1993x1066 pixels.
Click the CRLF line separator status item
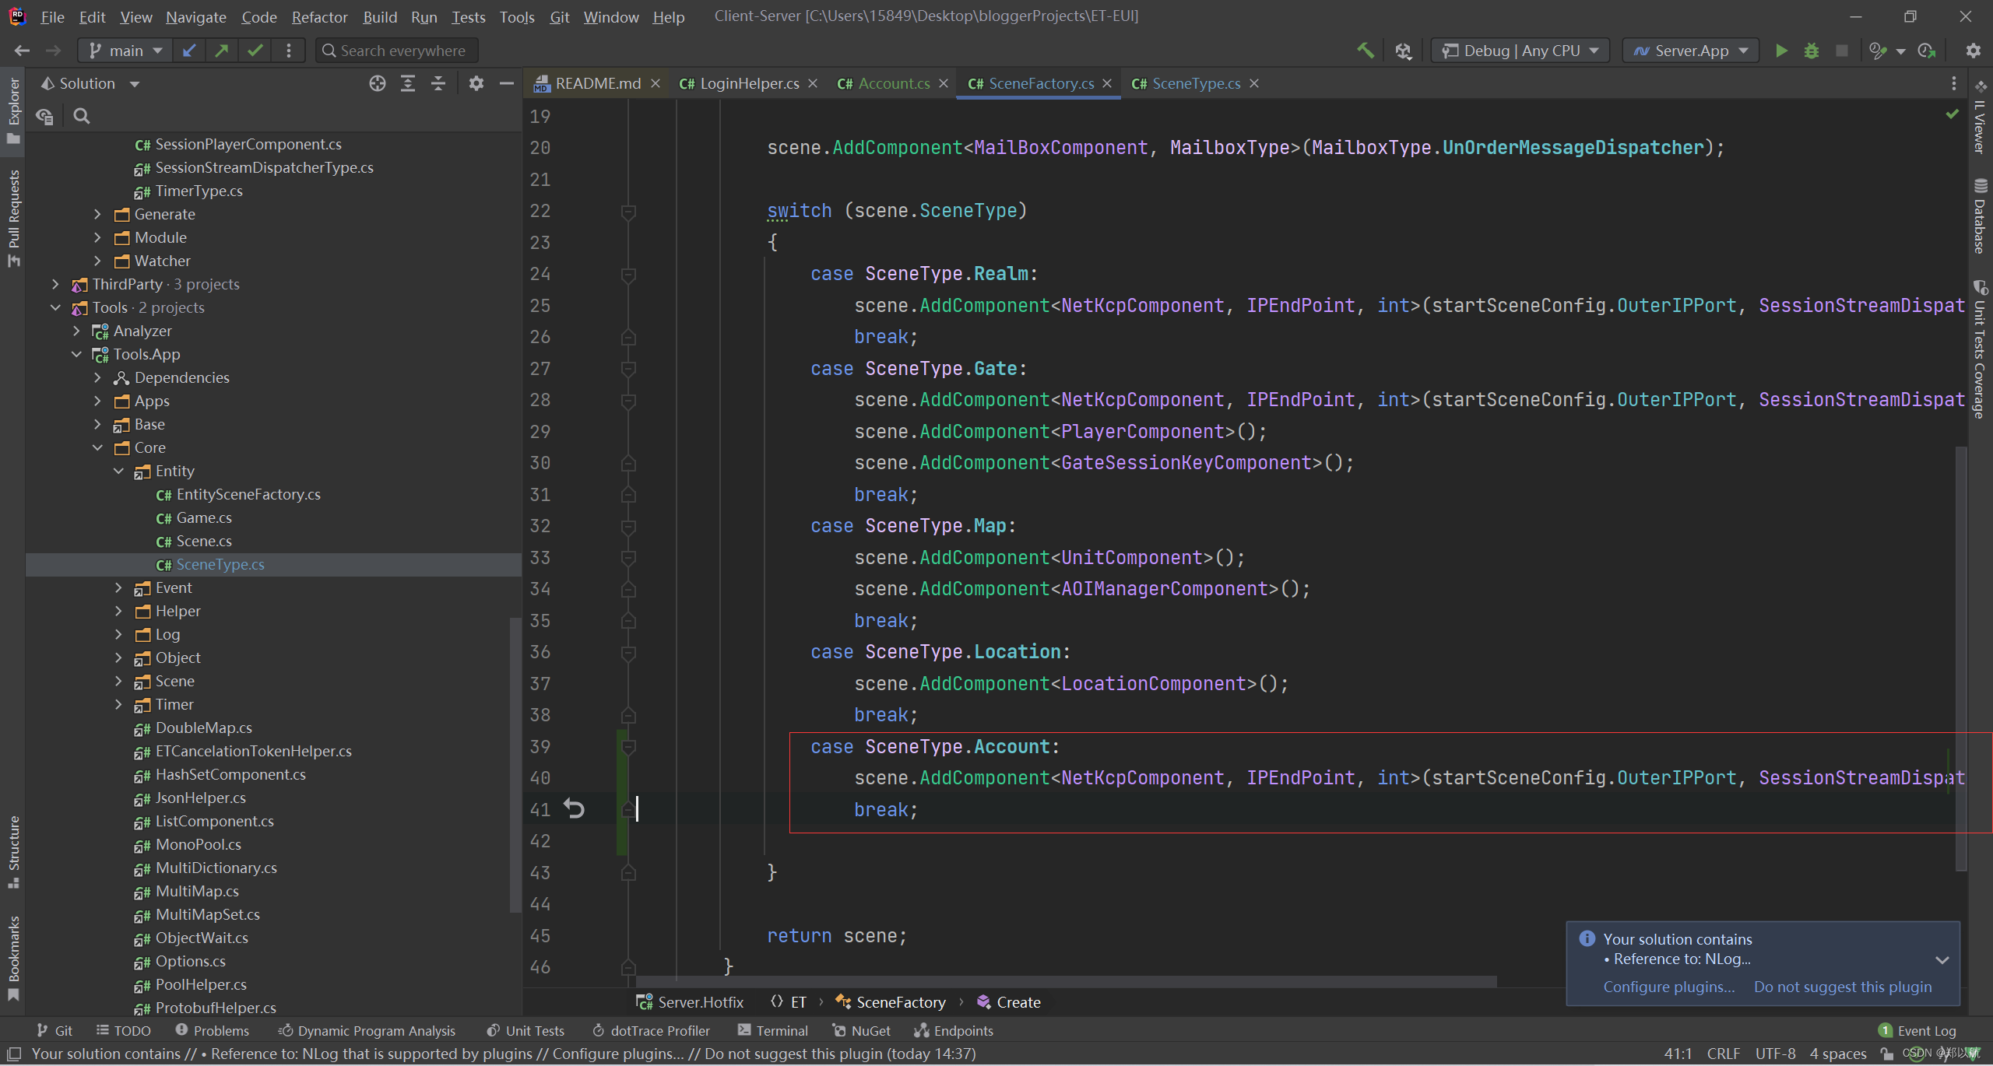(x=1723, y=1054)
